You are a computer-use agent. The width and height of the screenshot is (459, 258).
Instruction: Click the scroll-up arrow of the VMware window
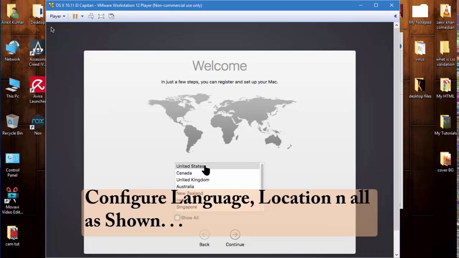pos(397,25)
